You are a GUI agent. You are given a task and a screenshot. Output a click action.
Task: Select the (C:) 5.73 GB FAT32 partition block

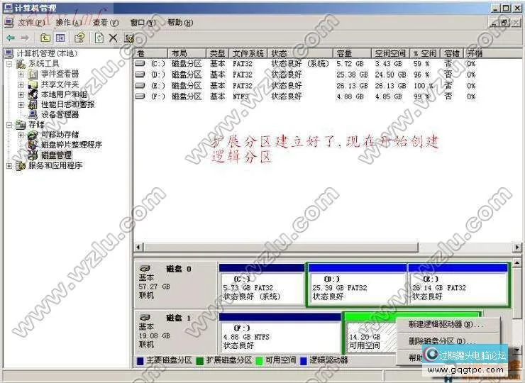[262, 284]
